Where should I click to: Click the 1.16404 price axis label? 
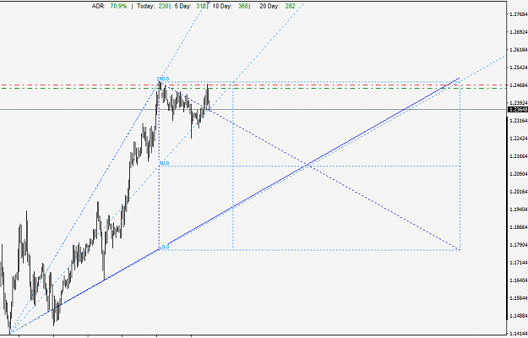click(518, 281)
